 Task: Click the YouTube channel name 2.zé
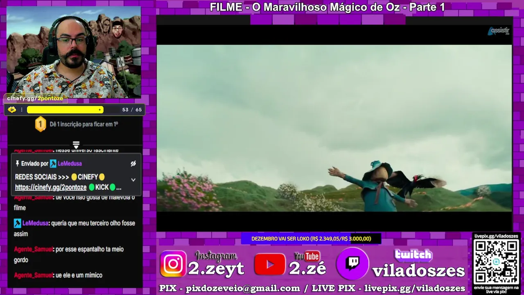coord(307,269)
